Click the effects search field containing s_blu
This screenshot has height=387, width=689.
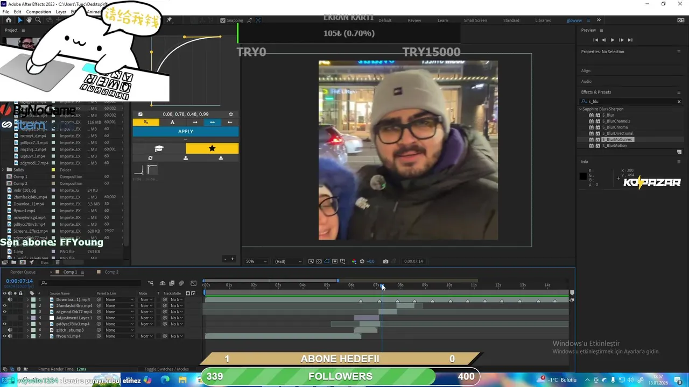[630, 101]
